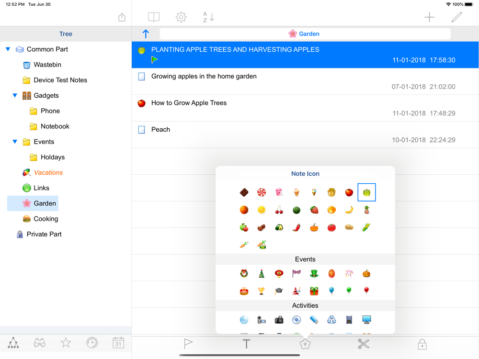The height and width of the screenshot is (359, 479).
Task: Open the Peach note
Action: point(305,135)
